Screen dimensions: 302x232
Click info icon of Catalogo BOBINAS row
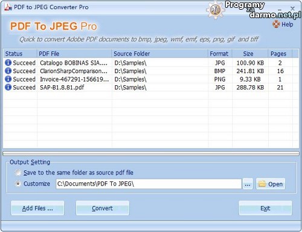[8, 63]
